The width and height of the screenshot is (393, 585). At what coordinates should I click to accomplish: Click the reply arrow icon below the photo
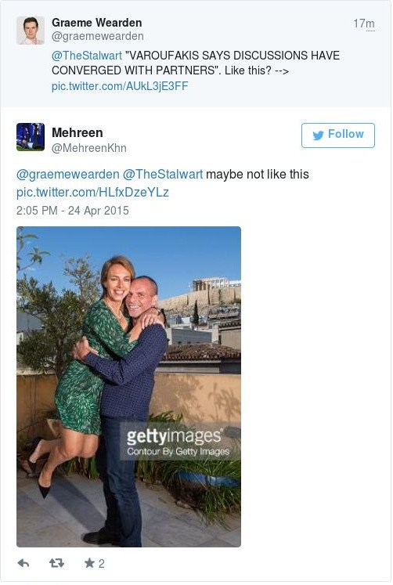tap(23, 563)
